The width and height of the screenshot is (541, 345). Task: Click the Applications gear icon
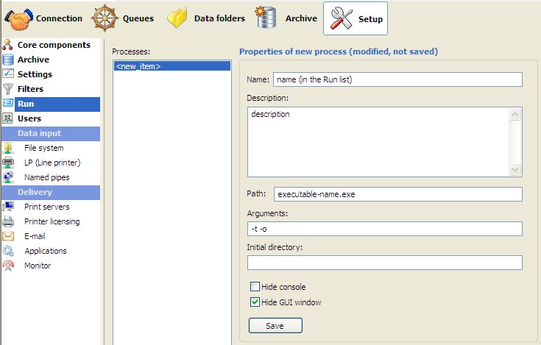point(8,251)
